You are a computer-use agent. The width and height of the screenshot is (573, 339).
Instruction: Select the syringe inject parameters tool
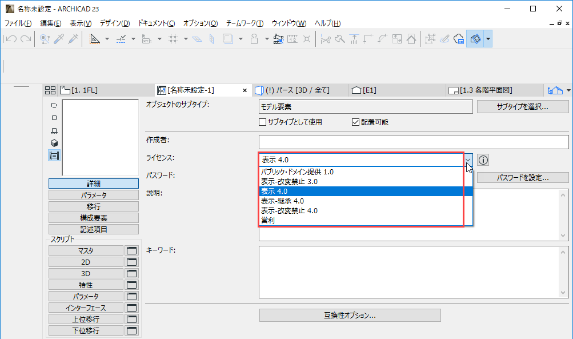73,39
